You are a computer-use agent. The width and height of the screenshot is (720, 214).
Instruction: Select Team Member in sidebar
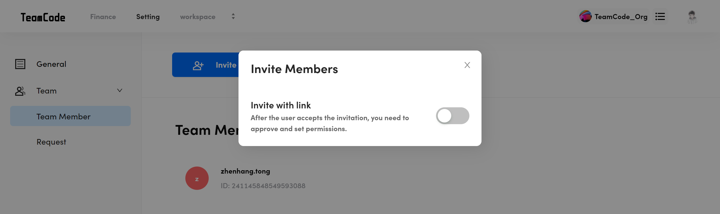(70, 116)
